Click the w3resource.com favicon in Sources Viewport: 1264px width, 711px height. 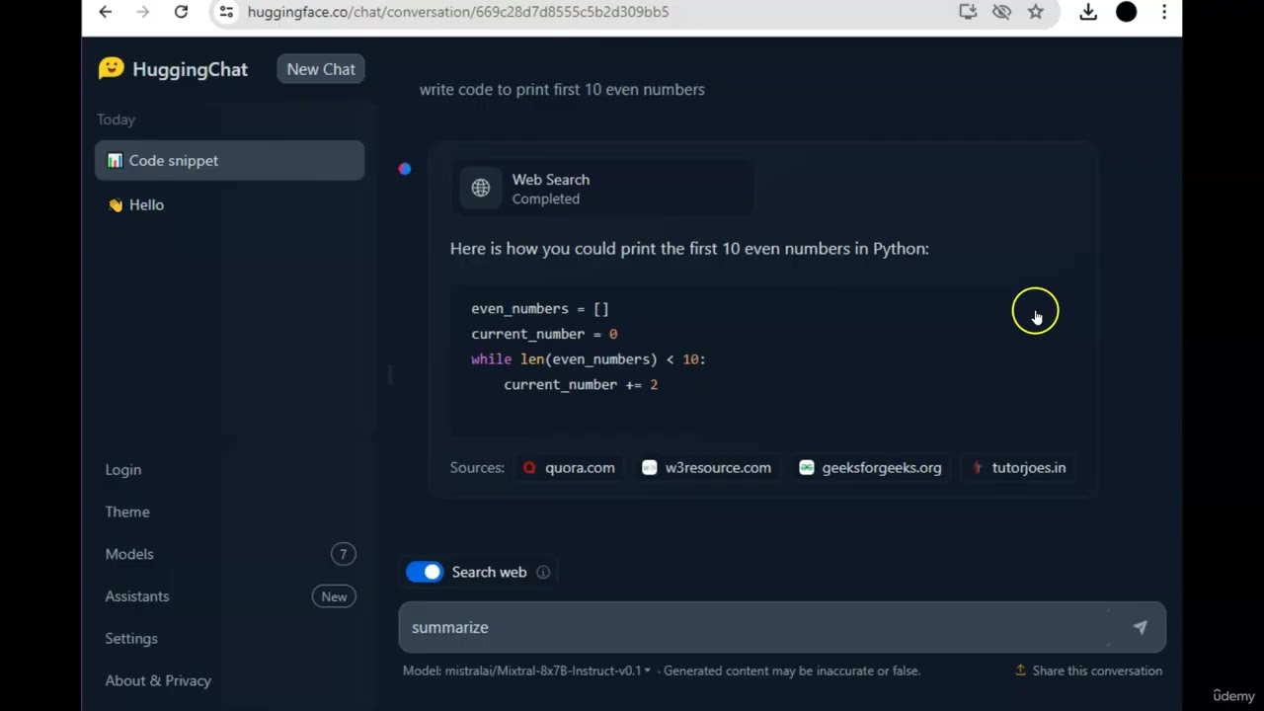(x=649, y=468)
